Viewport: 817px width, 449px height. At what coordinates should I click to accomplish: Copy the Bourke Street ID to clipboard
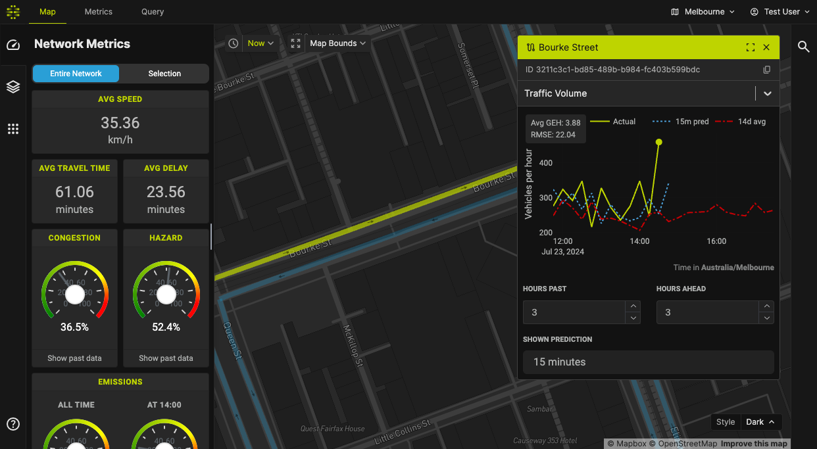766,70
